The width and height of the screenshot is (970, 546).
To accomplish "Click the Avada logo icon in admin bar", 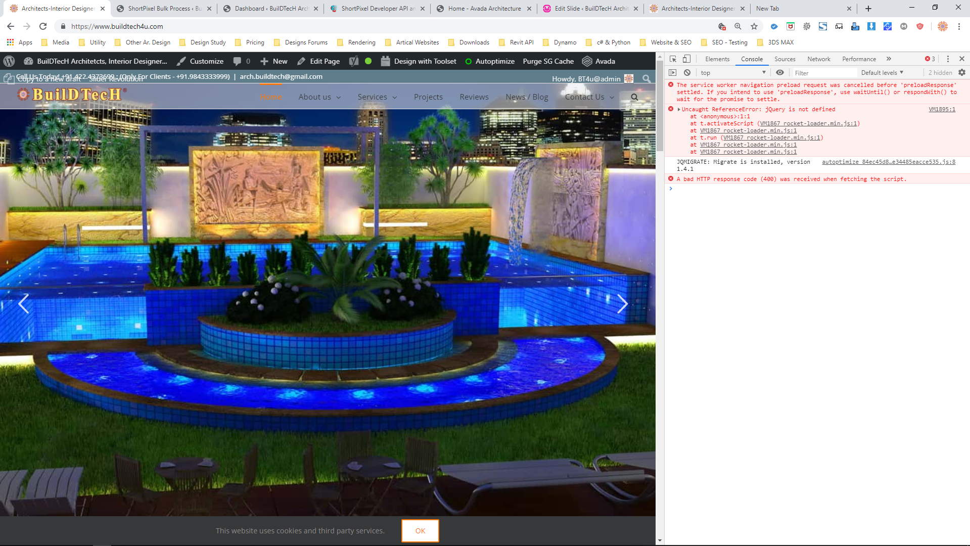I will 587,61.
